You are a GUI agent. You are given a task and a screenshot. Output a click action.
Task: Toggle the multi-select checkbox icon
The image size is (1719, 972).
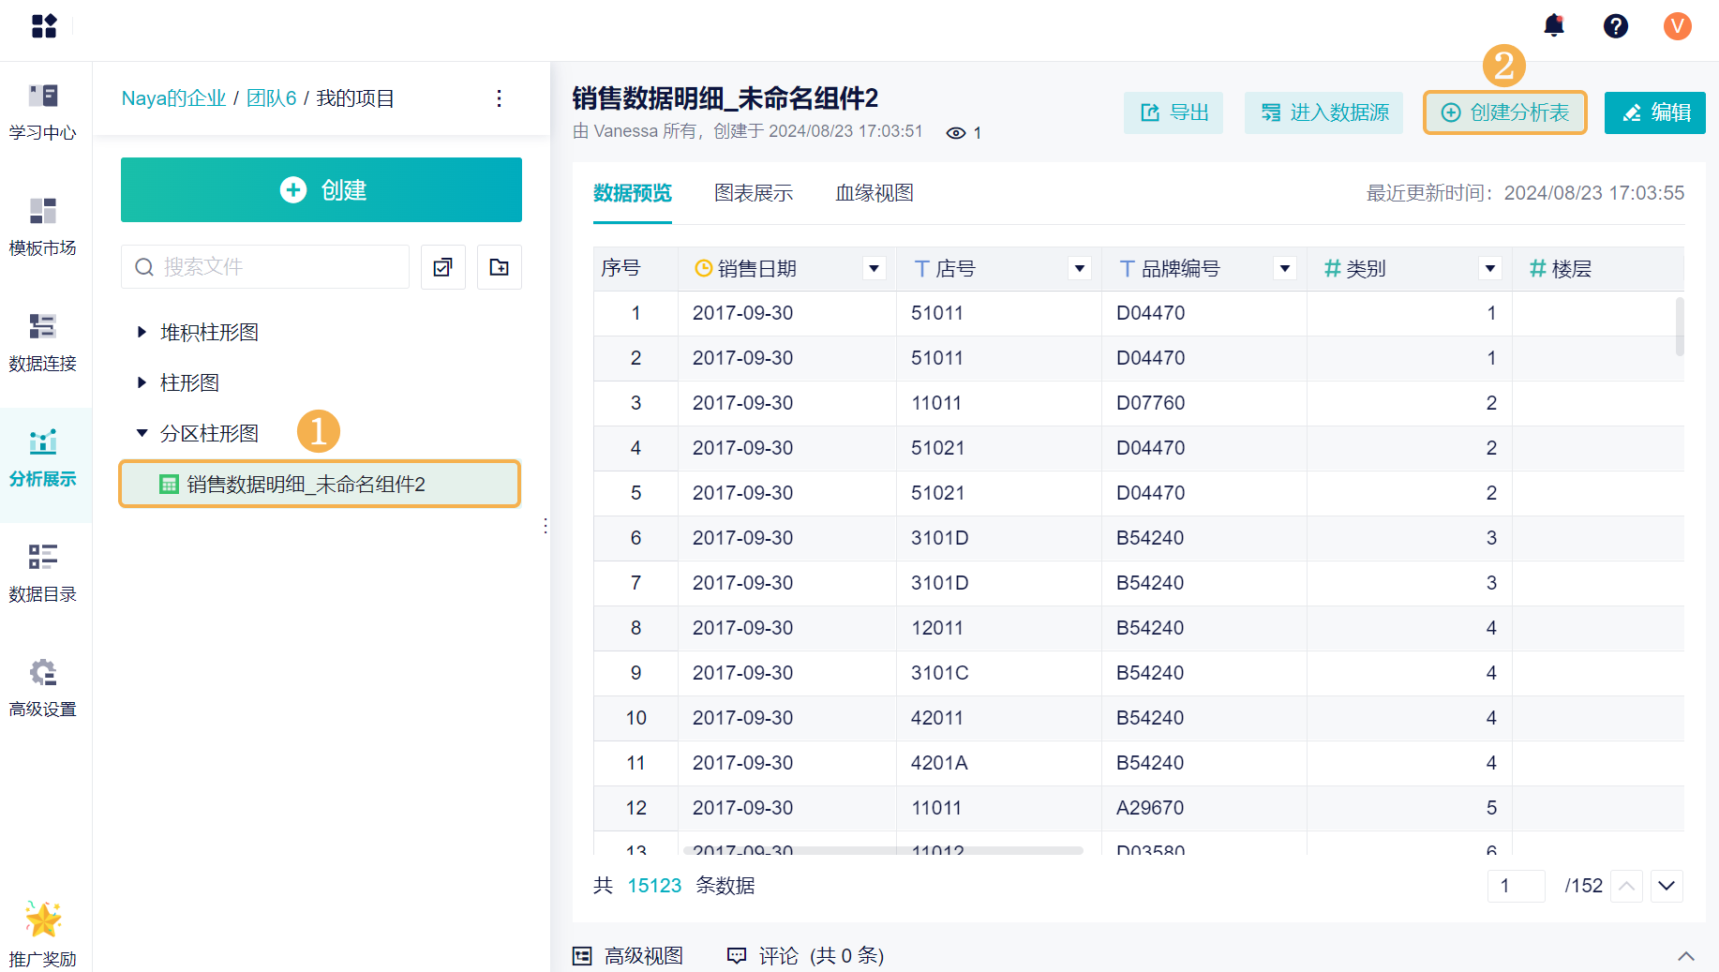pos(442,267)
